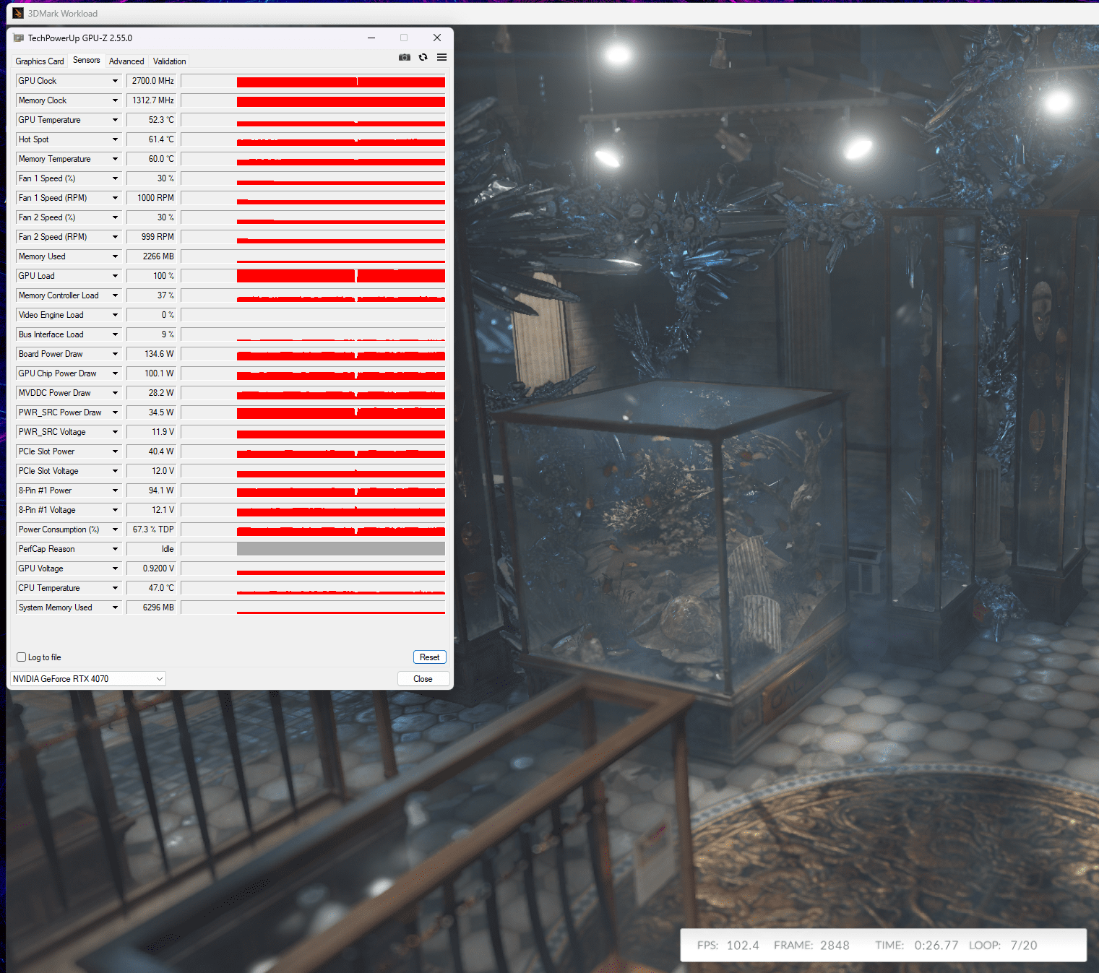Viewport: 1099px width, 973px height.
Task: Click the GPU Voltage value 0.9200 V
Action: [152, 568]
